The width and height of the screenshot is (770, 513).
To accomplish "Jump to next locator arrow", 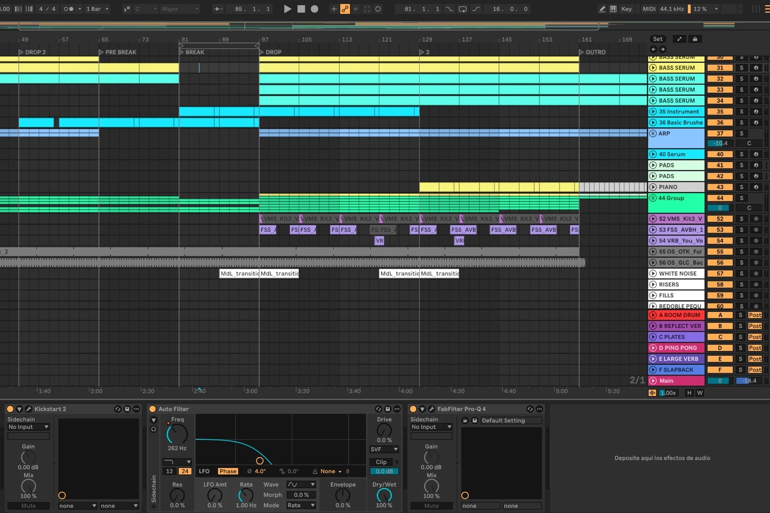I will tap(662, 50).
